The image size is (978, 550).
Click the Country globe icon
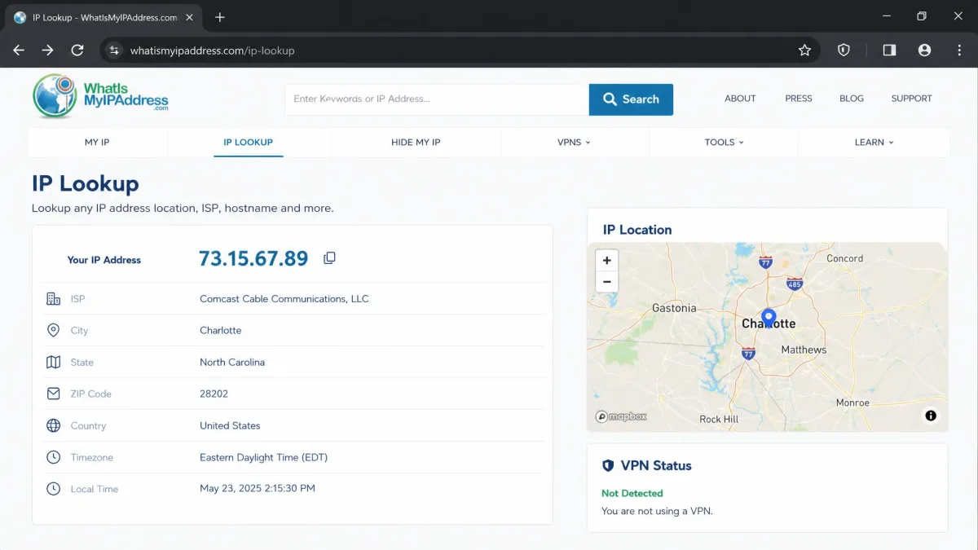coord(53,425)
